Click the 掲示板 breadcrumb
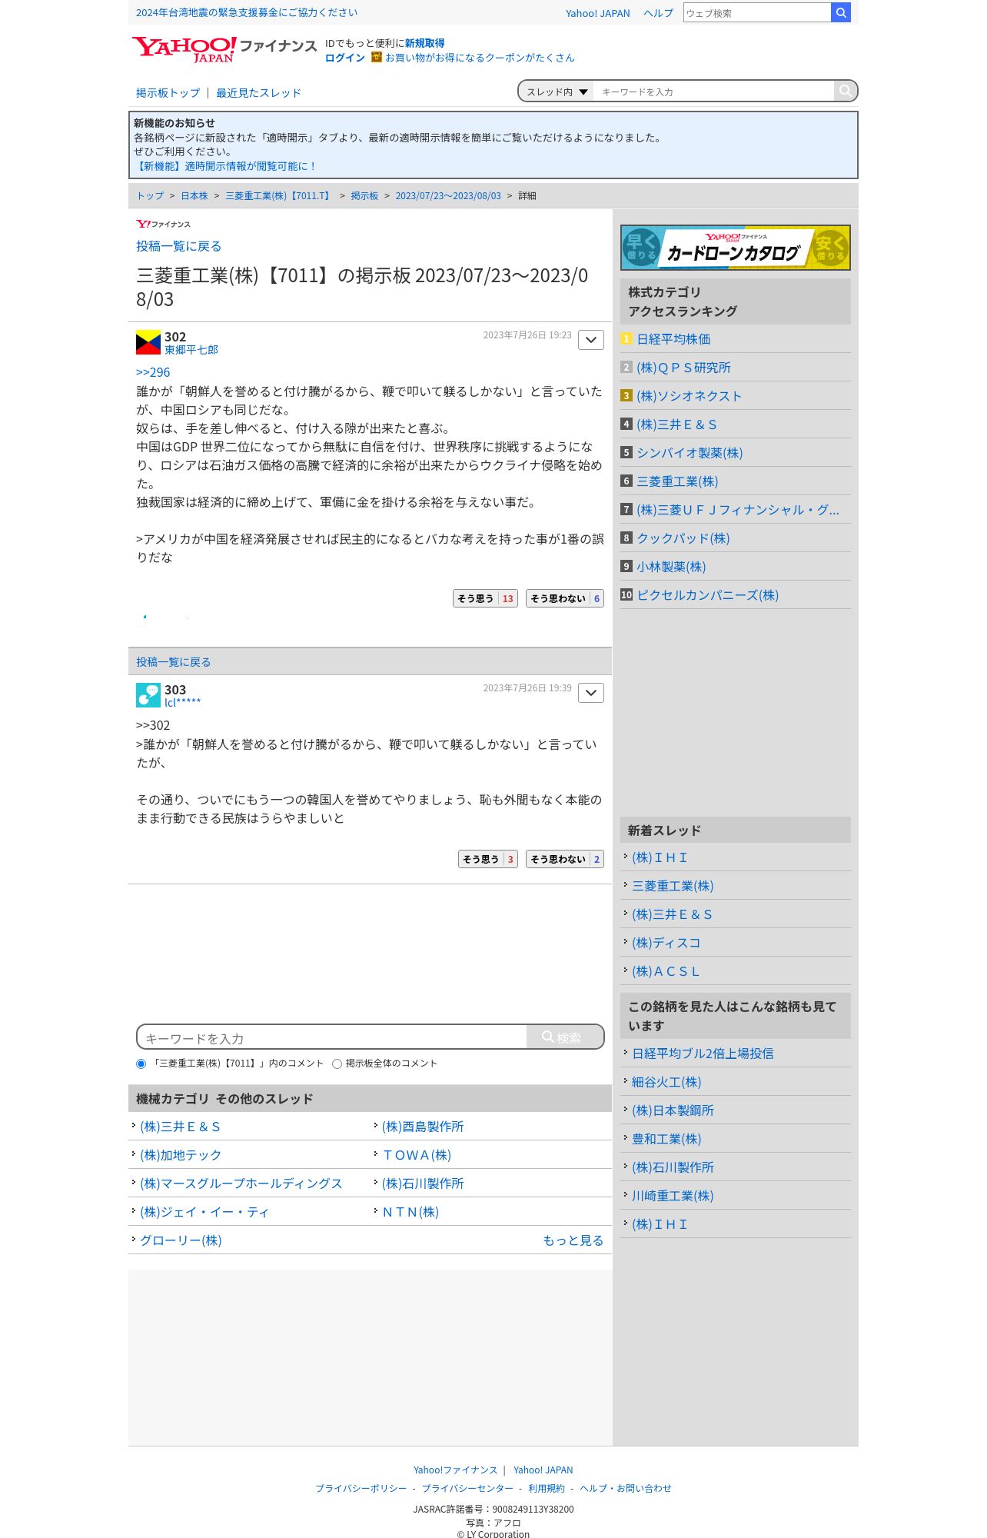The width and height of the screenshot is (987, 1538). (364, 195)
